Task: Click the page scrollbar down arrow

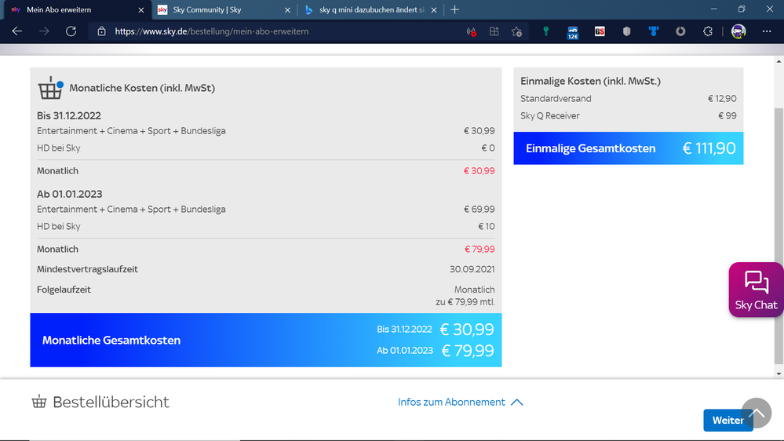Action: pos(779,374)
